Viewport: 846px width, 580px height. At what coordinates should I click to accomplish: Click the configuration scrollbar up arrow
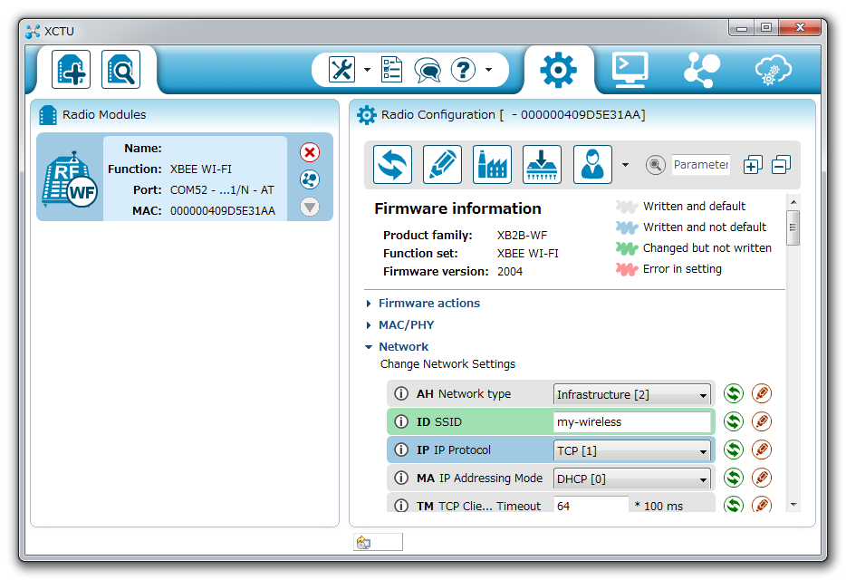tap(793, 202)
